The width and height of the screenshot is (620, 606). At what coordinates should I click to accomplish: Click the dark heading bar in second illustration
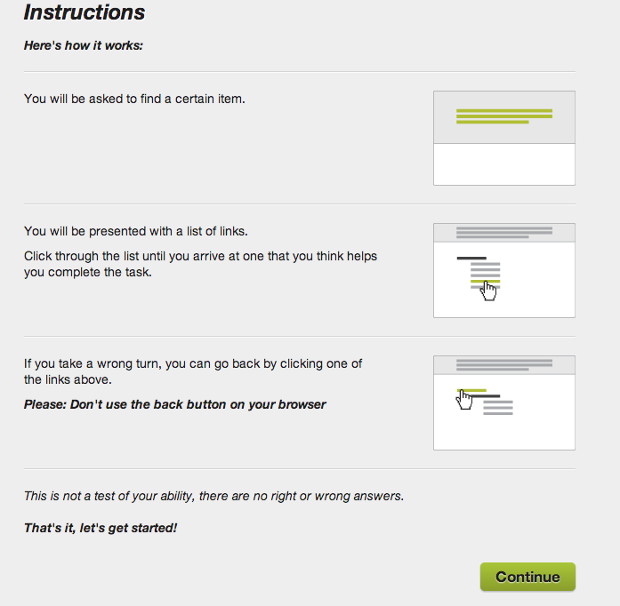471,258
